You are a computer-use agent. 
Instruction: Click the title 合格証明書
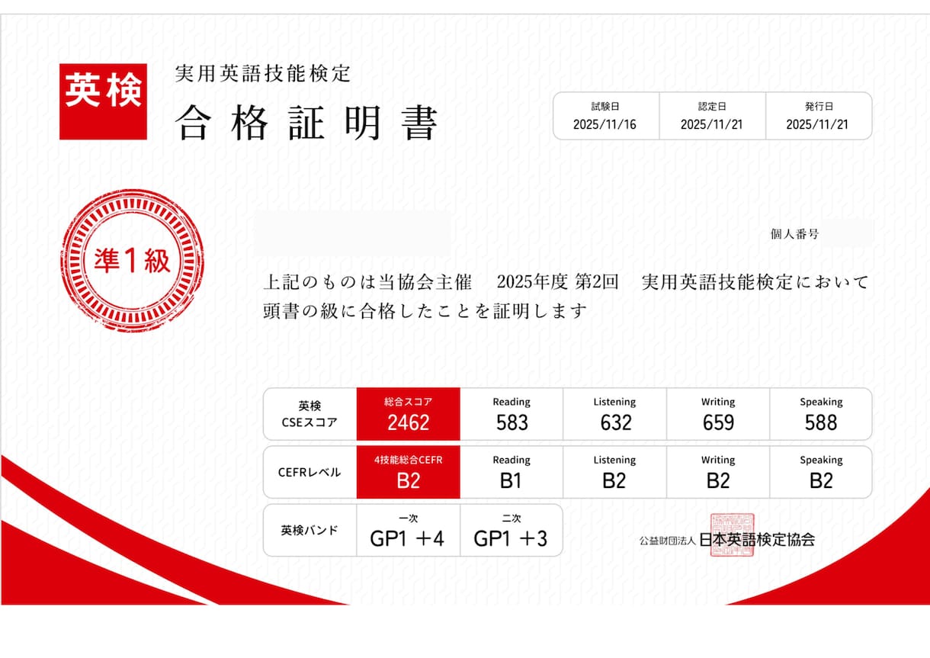pos(306,123)
